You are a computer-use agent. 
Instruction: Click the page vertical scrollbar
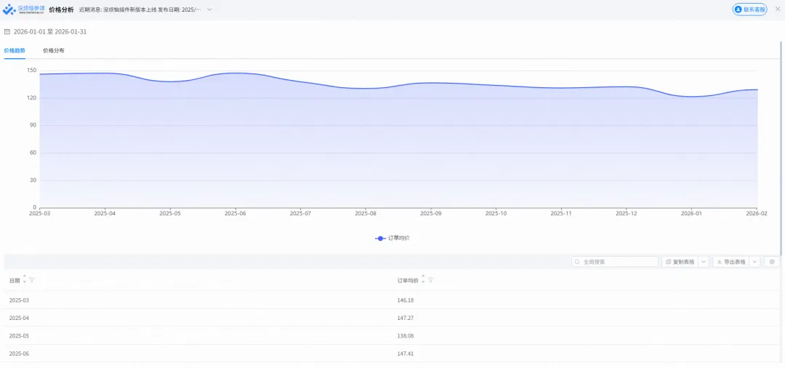[781, 151]
